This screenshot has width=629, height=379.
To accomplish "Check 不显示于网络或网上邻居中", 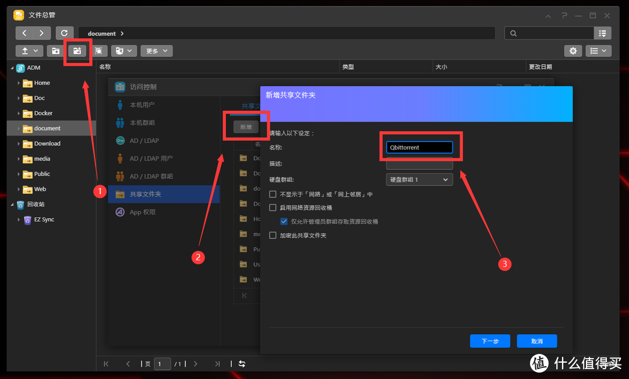I will pyautogui.click(x=273, y=194).
